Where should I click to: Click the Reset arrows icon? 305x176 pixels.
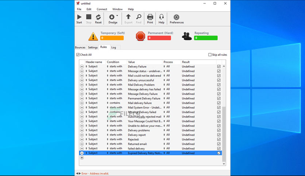click(x=98, y=17)
